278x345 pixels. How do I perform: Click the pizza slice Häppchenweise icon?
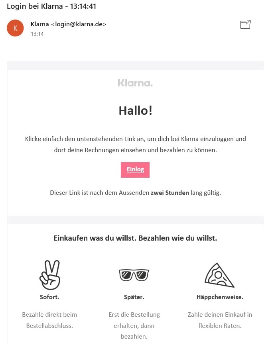click(219, 275)
